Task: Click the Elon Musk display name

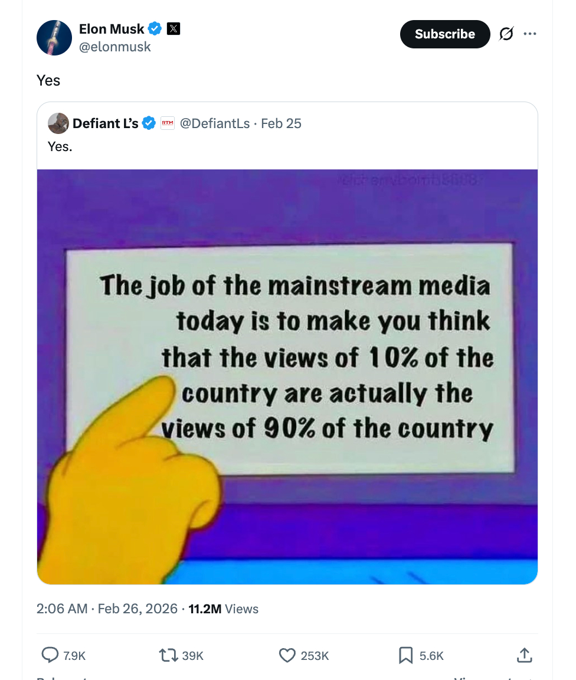Action: 112,28
